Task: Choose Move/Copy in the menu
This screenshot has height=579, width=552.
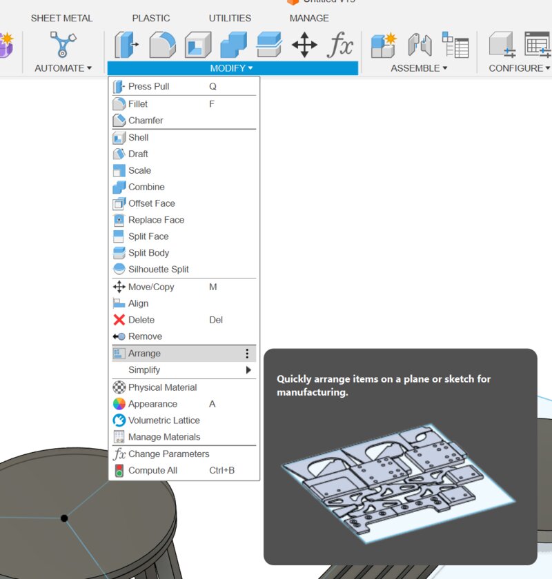Action: tap(184, 287)
